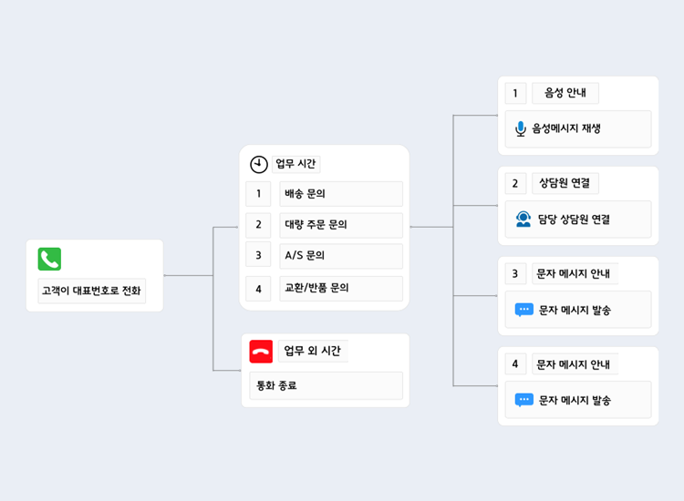Click the blue microphone icon

pyautogui.click(x=521, y=128)
